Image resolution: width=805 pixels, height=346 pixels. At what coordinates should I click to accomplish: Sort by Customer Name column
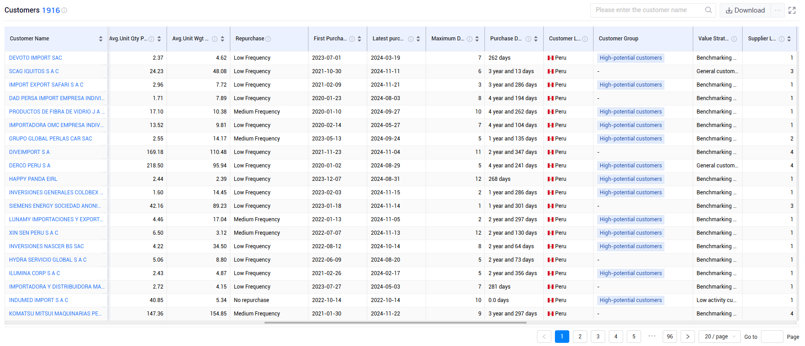pos(101,39)
